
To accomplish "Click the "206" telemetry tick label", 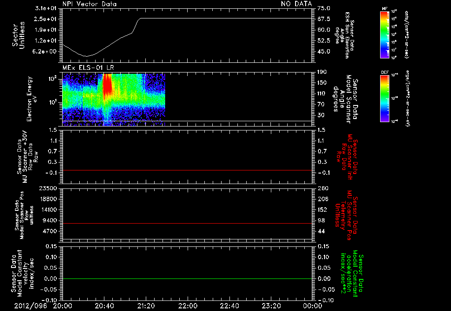I will (x=323, y=199).
